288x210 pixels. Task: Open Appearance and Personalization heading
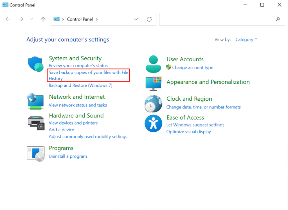(208, 82)
